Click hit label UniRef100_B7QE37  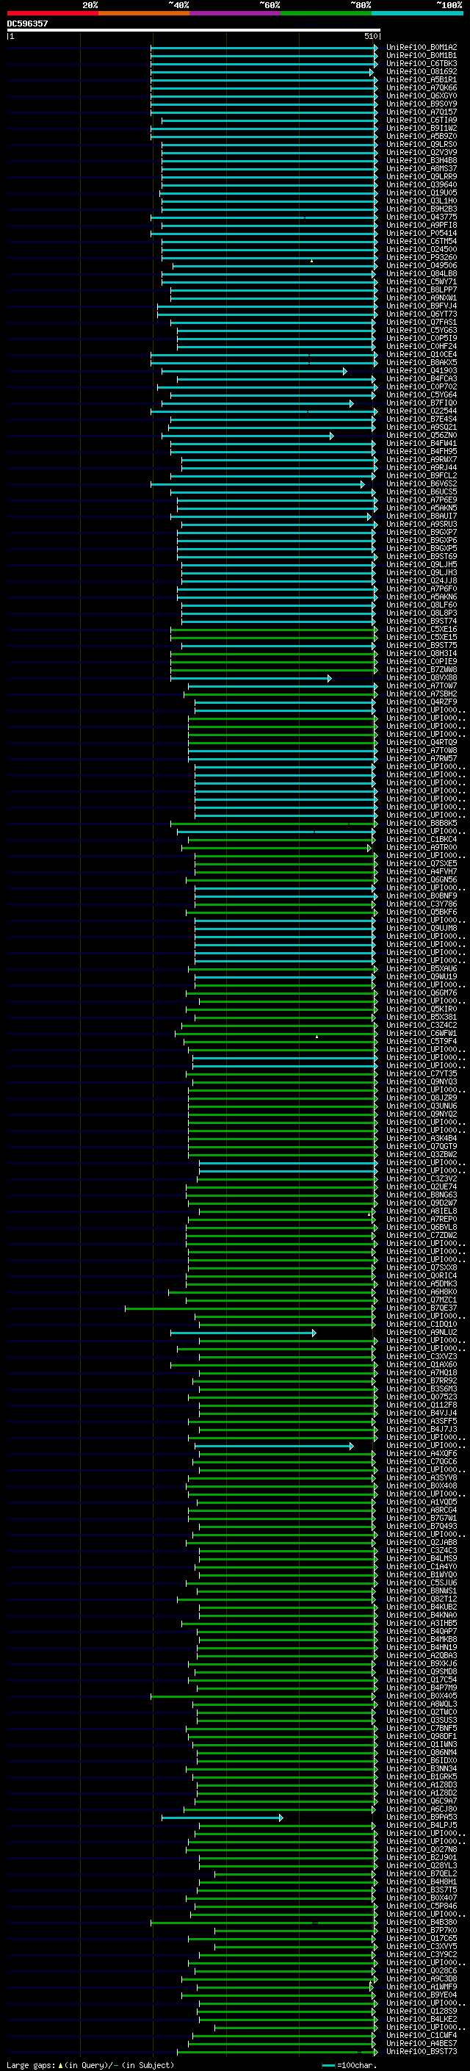coord(422,1308)
